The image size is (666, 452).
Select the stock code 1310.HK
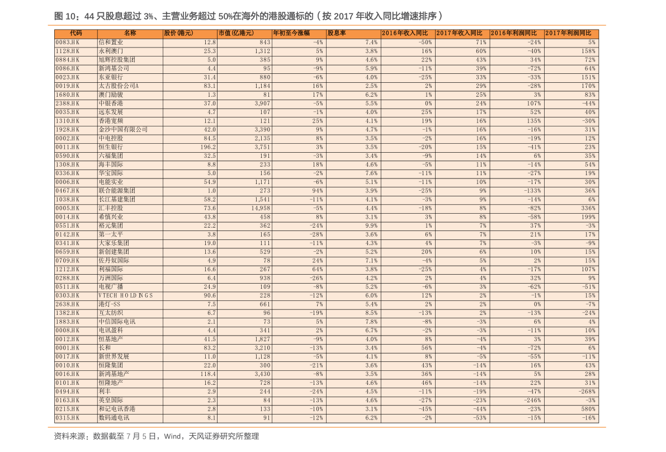pyautogui.click(x=68, y=121)
